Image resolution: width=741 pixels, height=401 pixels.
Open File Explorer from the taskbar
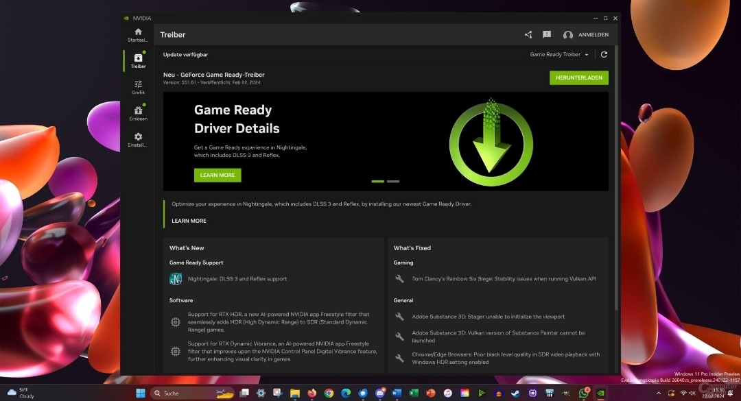(x=295, y=393)
